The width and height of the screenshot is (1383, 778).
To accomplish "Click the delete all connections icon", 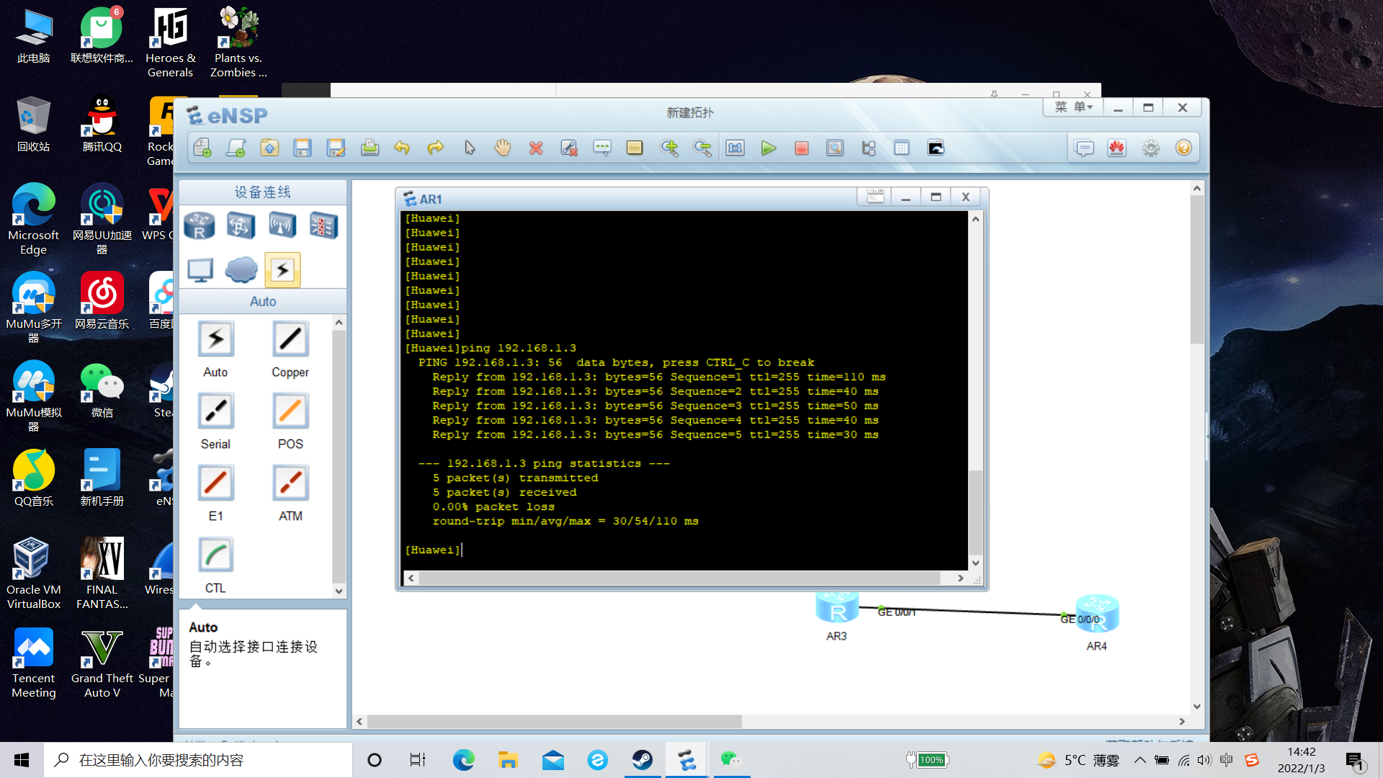I will (x=569, y=148).
